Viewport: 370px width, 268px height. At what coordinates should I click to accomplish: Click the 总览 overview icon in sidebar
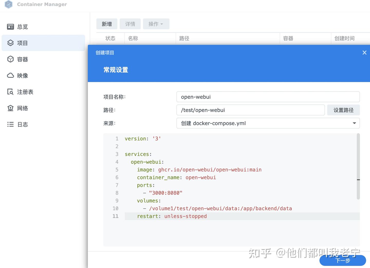[10, 27]
